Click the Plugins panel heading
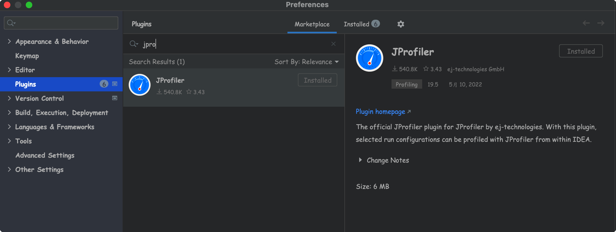The height and width of the screenshot is (232, 616). [142, 24]
